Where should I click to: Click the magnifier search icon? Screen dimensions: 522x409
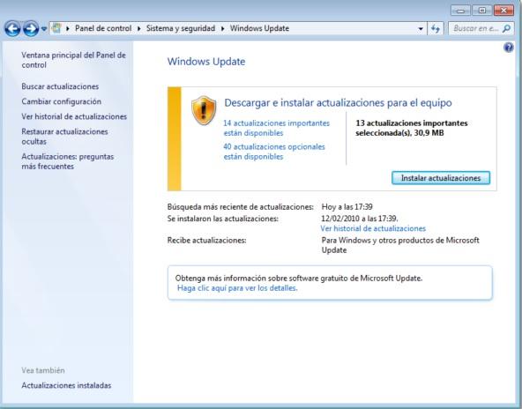tap(506, 28)
